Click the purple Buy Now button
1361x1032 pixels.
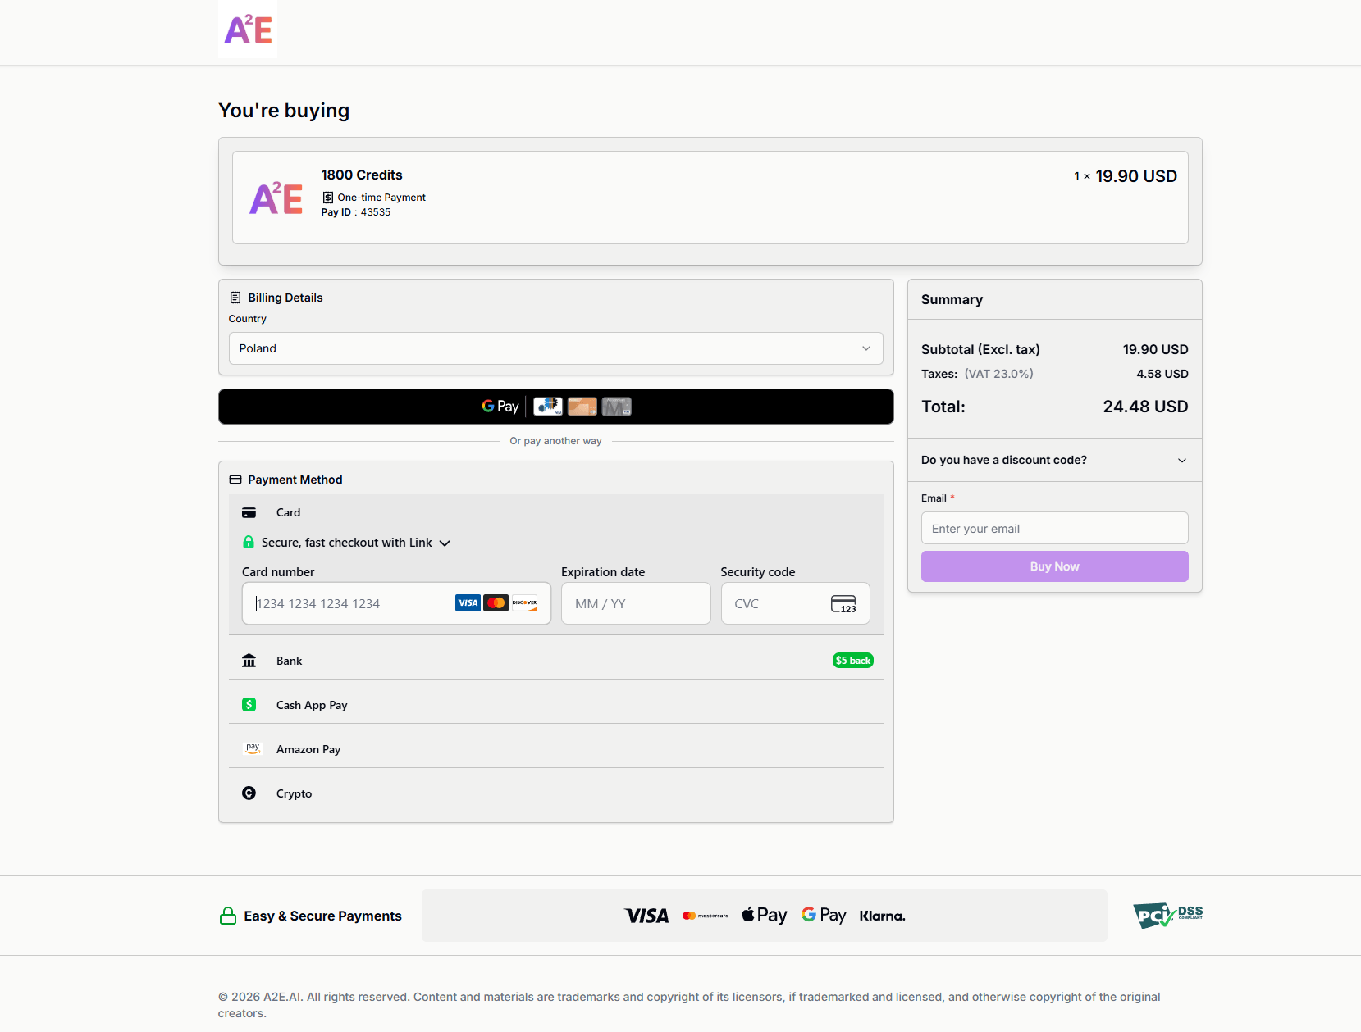(1054, 566)
